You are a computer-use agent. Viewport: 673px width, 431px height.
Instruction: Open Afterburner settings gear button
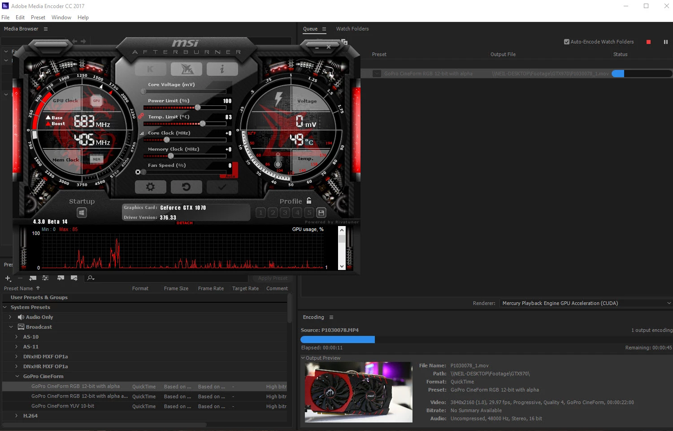pos(151,187)
